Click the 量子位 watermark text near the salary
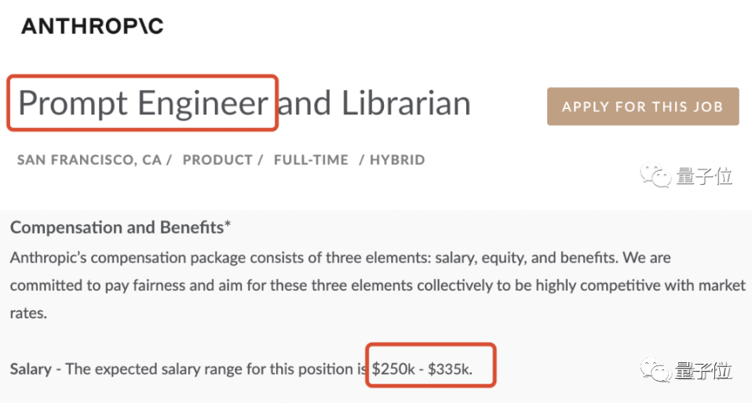Viewport: 752px width, 403px height. coord(704,371)
